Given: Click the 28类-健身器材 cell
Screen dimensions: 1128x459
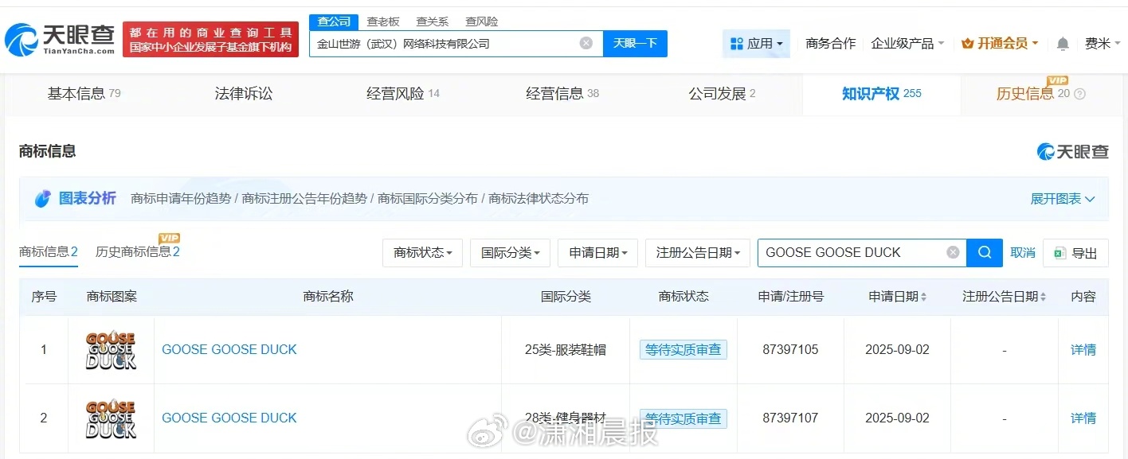Looking at the screenshot, I should click(566, 418).
